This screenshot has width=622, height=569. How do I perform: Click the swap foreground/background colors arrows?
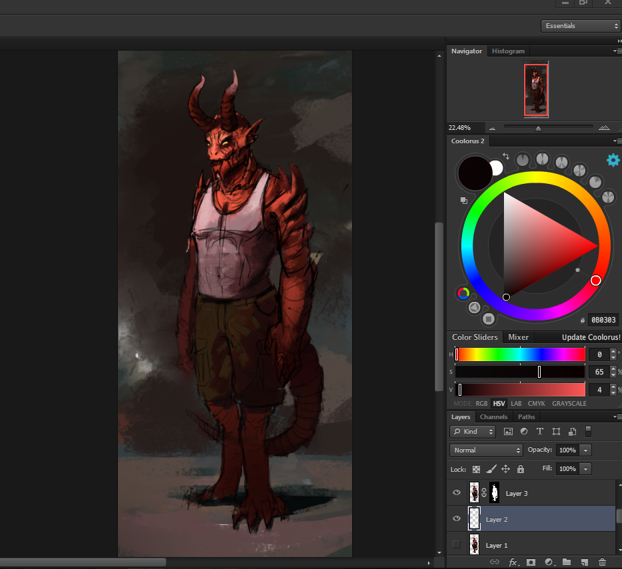pyautogui.click(x=506, y=157)
